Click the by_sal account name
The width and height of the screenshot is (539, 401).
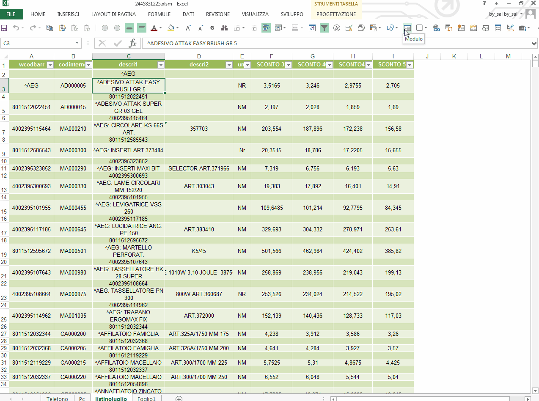[503, 14]
